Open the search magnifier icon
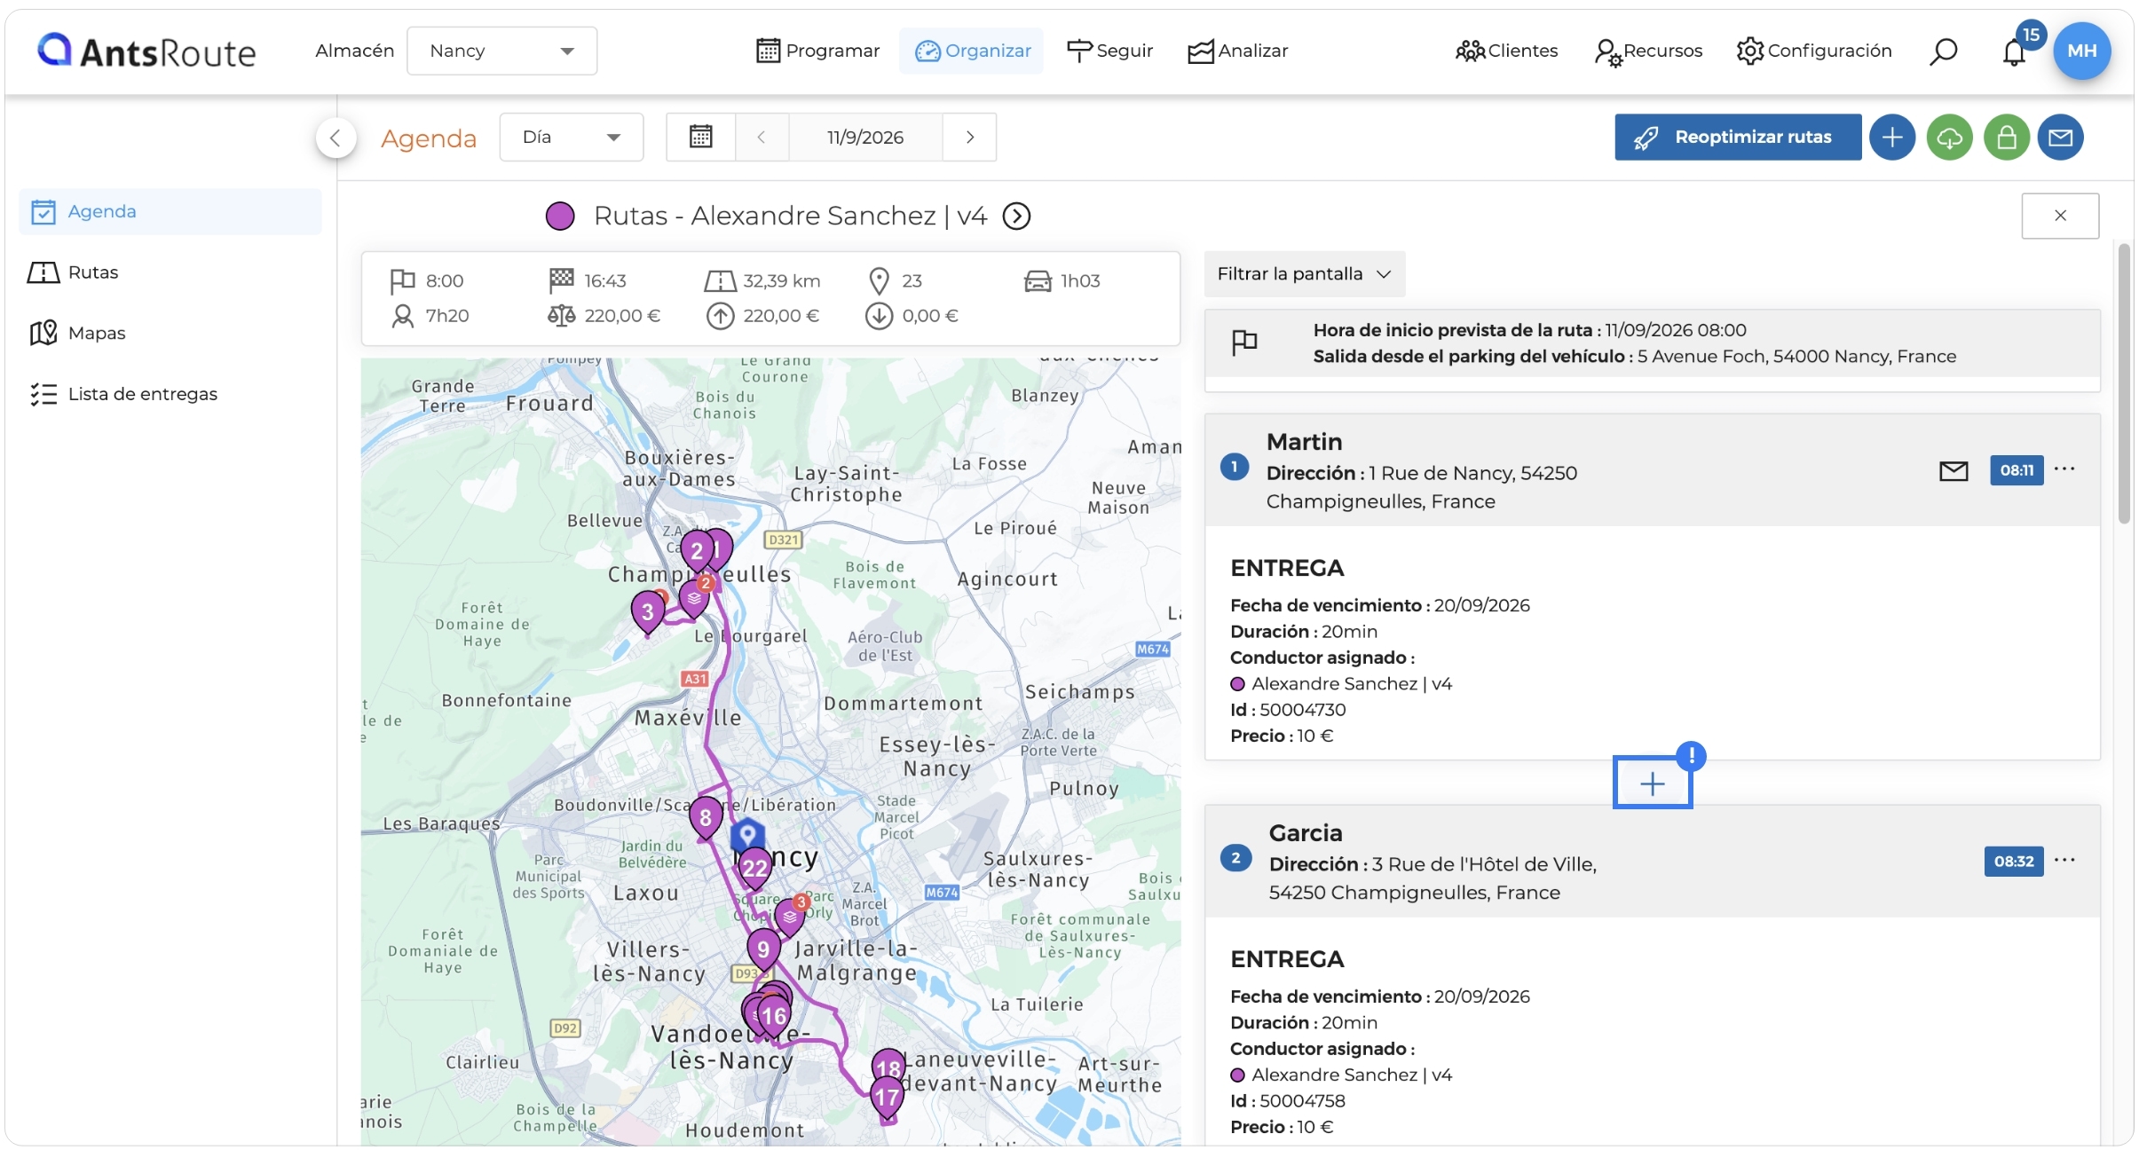Viewport: 2139px width, 1150px height. 1943,51
